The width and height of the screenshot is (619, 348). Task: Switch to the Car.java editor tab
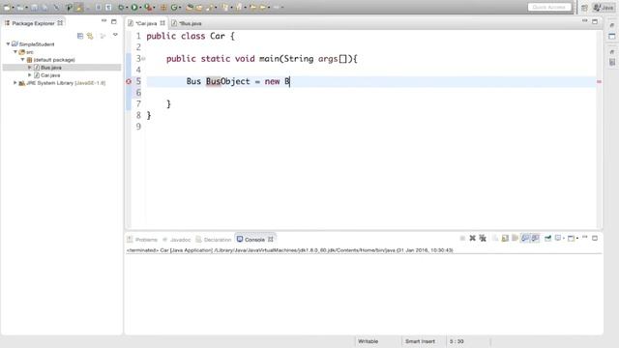pos(146,23)
